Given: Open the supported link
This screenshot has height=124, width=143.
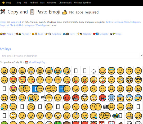Looking at the screenshot, I should (16, 22).
